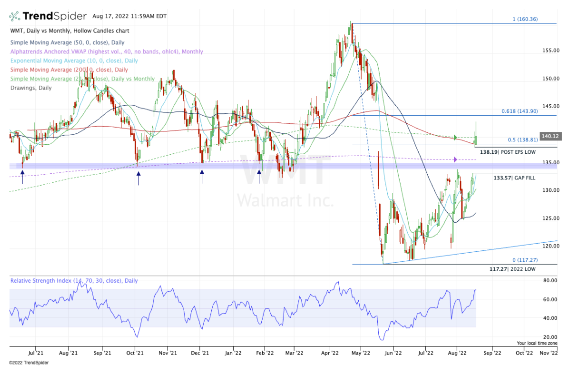Expand the Drawings, Daily legend entry

click(31, 88)
